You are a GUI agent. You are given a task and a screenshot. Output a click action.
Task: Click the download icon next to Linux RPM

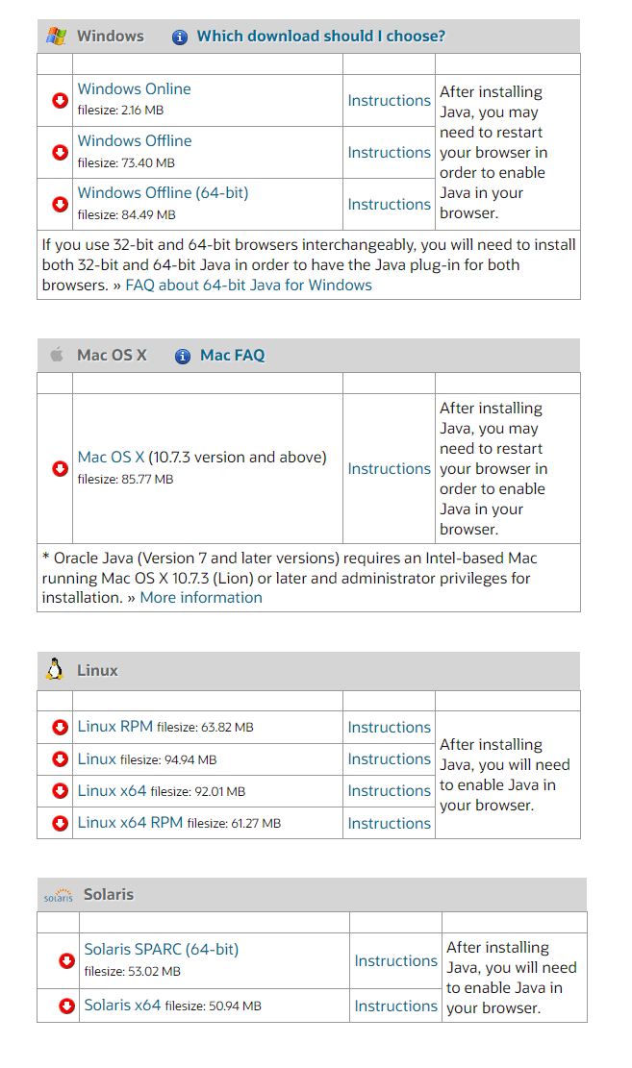[60, 727]
